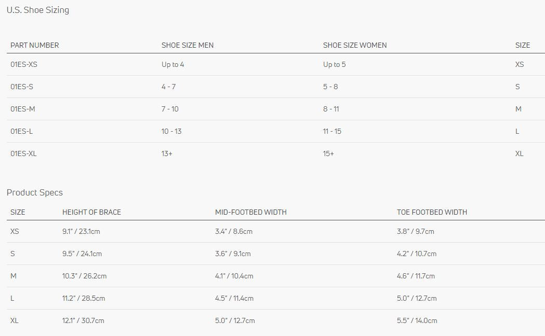Click the U.S. Shoe Sizing heading

tap(38, 10)
